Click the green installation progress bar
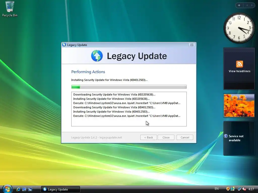The height and width of the screenshot is (193, 258). 129,87
